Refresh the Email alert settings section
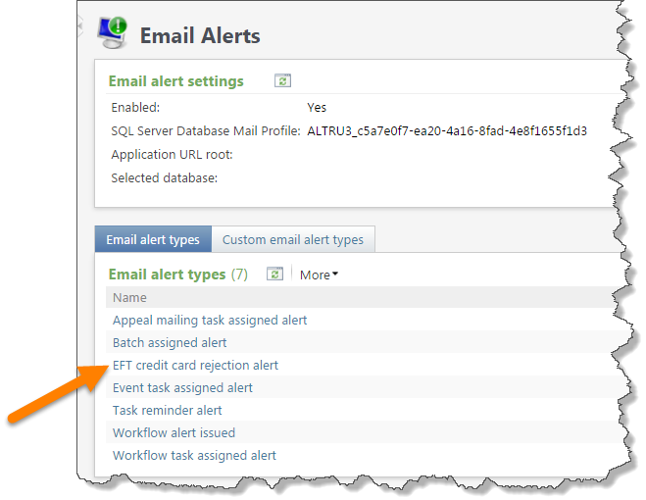646x500 pixels. (282, 80)
